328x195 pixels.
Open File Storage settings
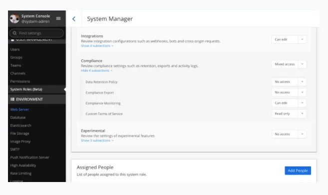pos(19,133)
